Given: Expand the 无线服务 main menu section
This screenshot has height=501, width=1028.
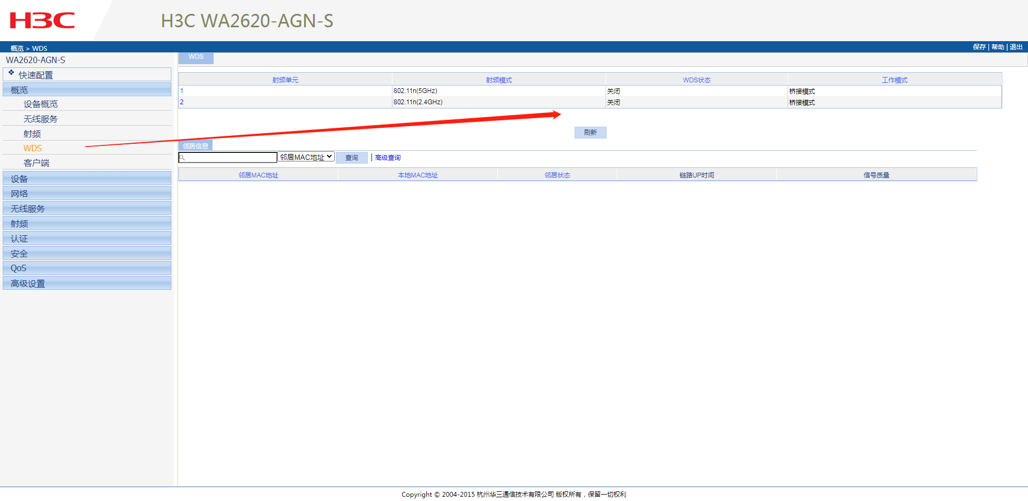Looking at the screenshot, I should 87,209.
